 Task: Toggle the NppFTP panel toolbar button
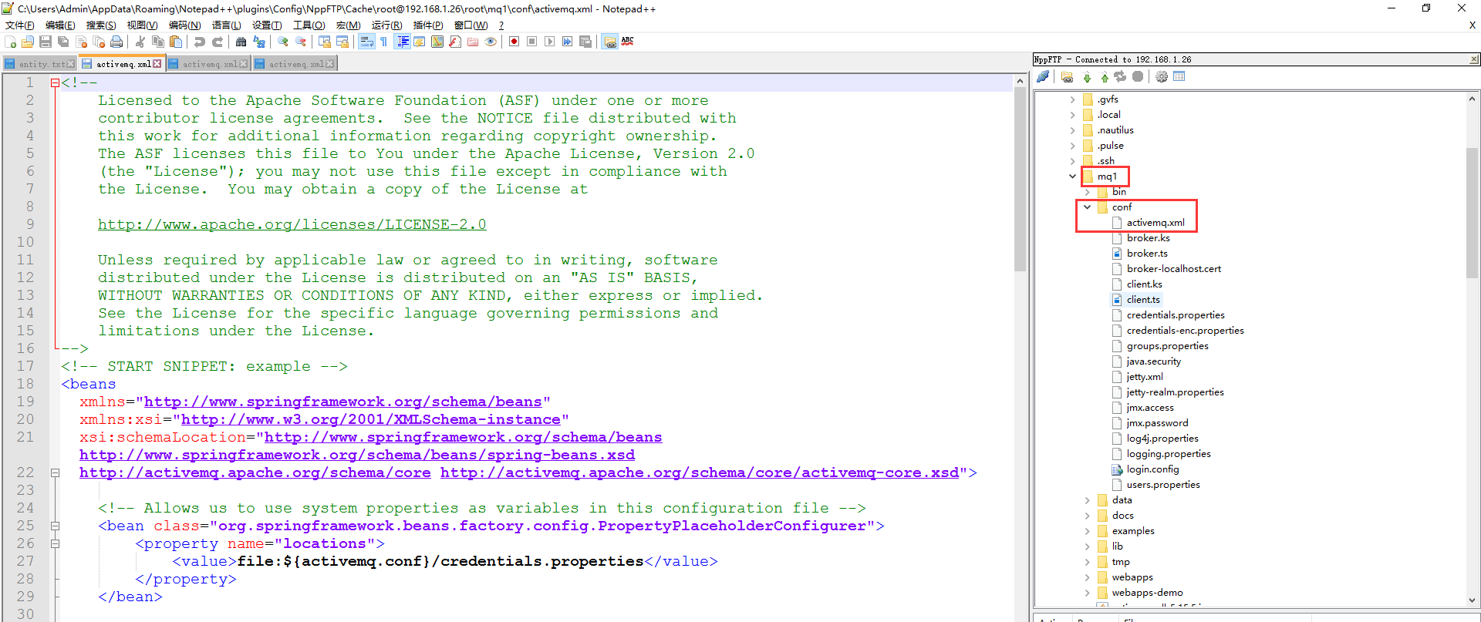609,42
